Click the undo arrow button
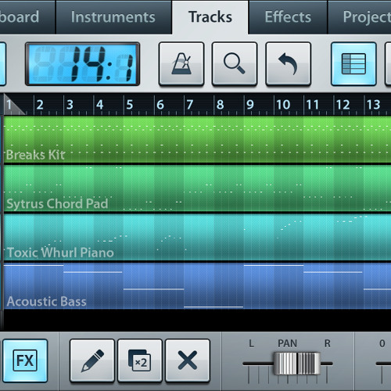Viewport: 391px width, 391px height. (289, 63)
